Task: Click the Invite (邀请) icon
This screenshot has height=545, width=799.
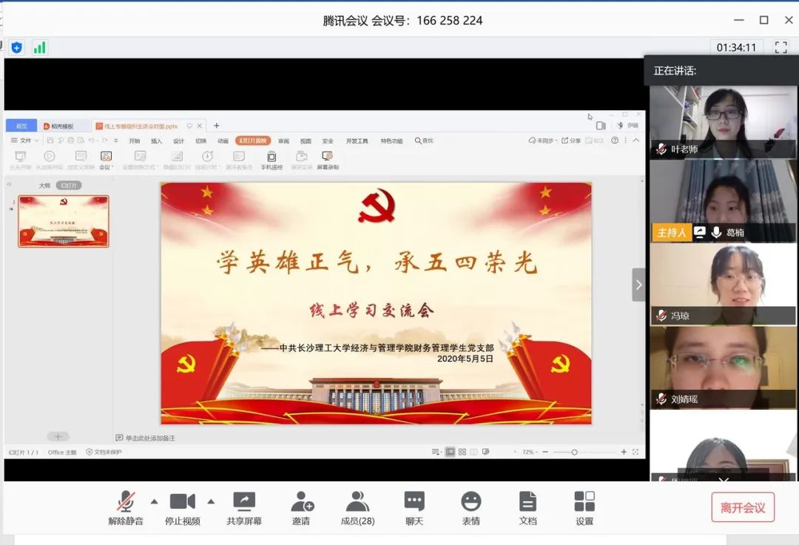Action: (302, 502)
